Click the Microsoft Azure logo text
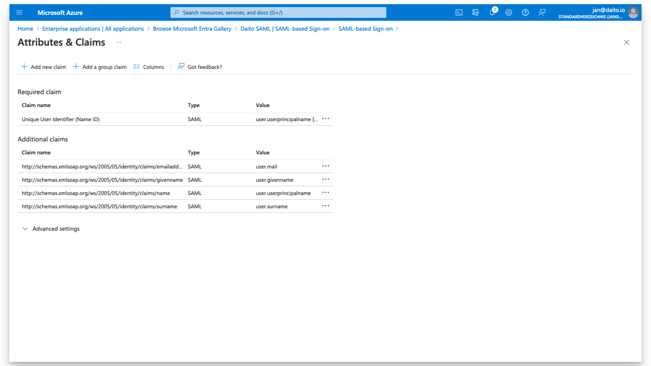Image resolution: width=651 pixels, height=366 pixels. [x=60, y=12]
